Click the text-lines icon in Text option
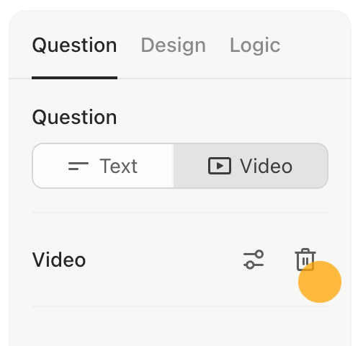 [79, 166]
